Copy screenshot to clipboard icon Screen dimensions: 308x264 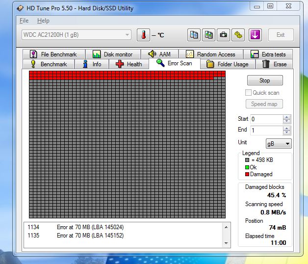click(208, 35)
